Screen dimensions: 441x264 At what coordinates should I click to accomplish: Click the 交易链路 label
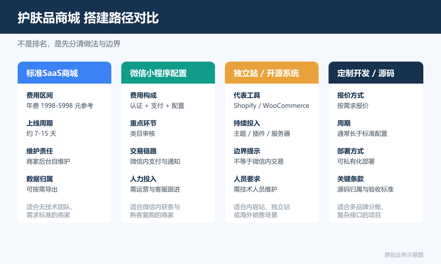[x=143, y=151]
